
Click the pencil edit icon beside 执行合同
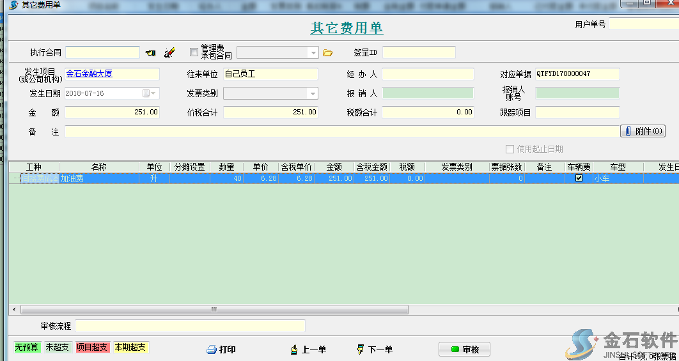(169, 53)
